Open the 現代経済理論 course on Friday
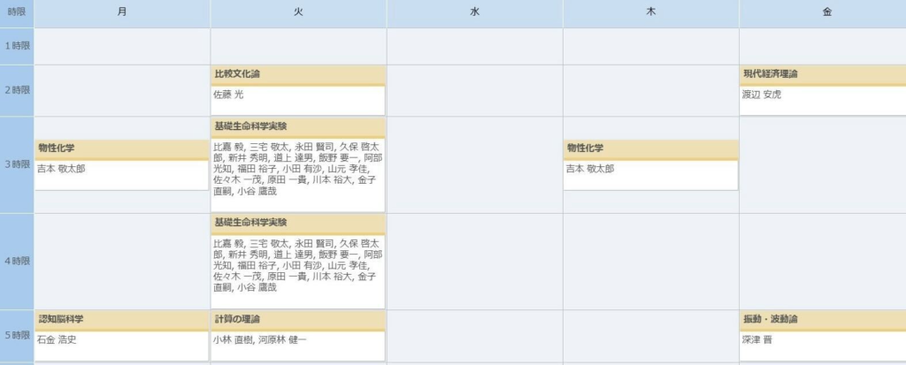This screenshot has width=906, height=365. point(772,74)
